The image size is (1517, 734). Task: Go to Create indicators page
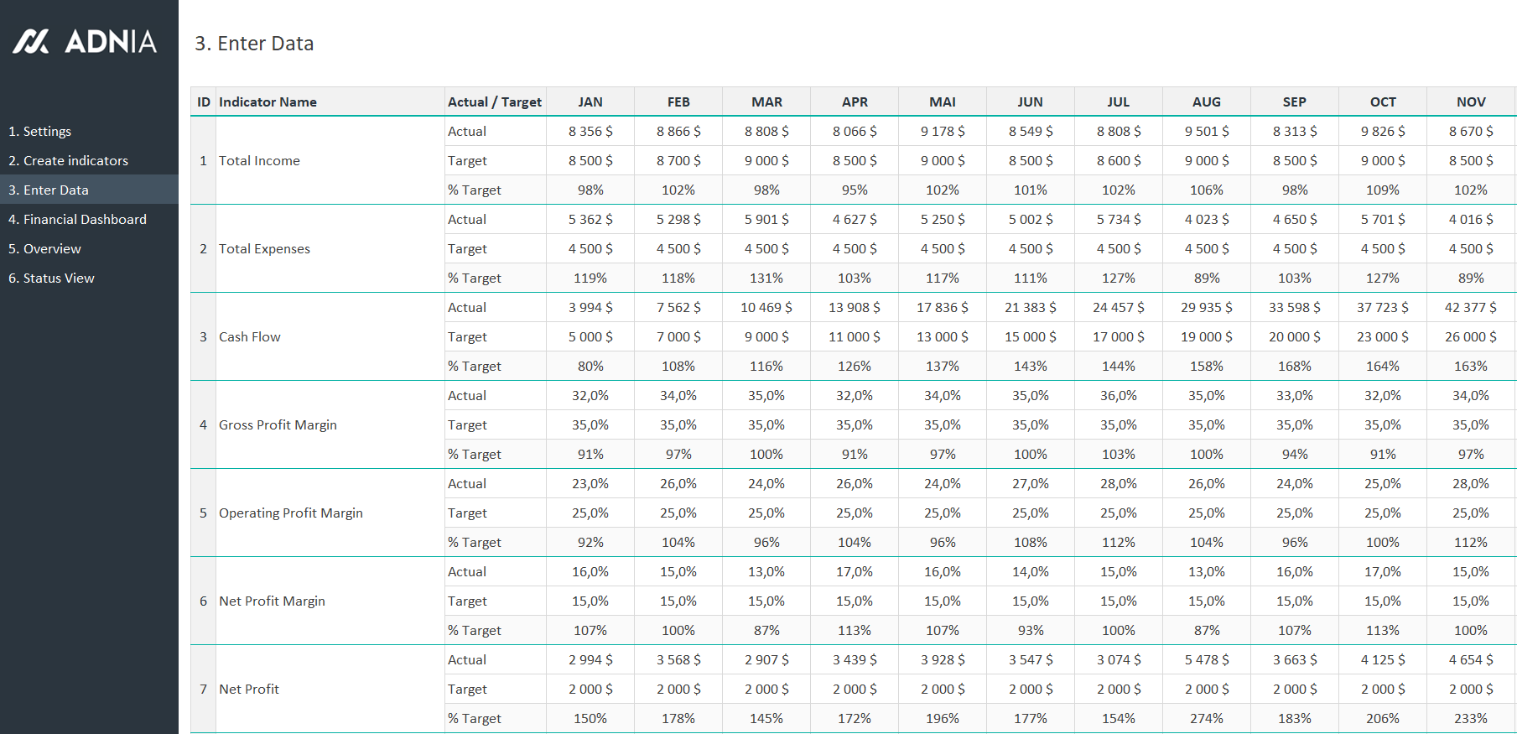(x=68, y=161)
